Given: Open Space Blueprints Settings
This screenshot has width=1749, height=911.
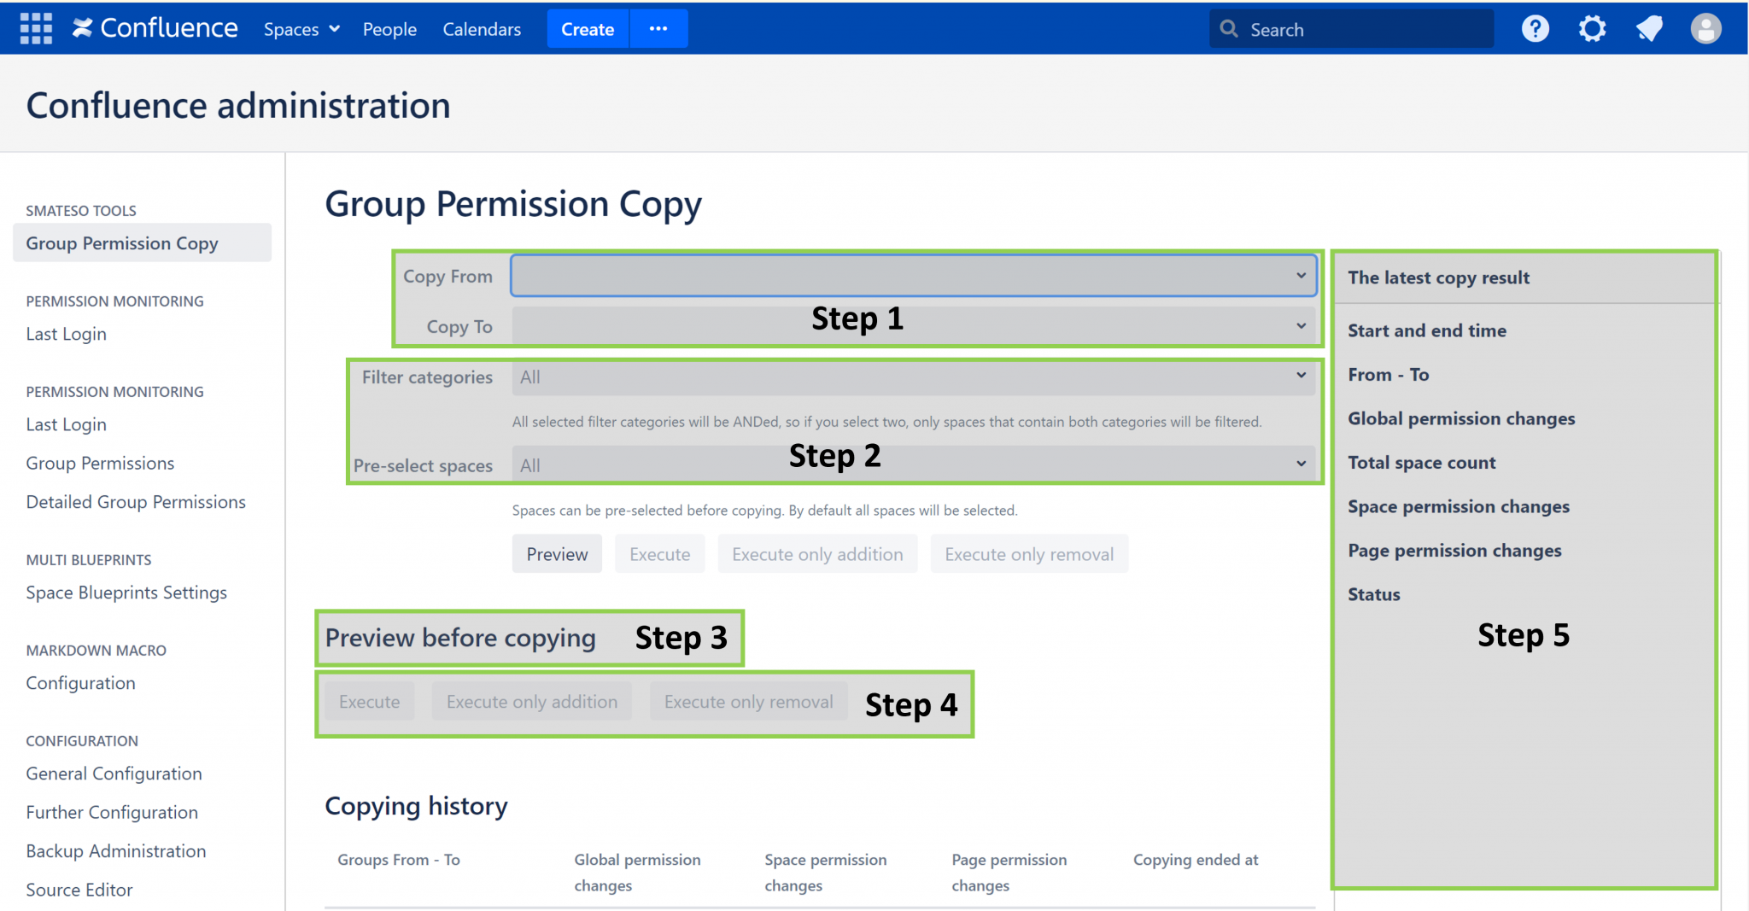Looking at the screenshot, I should (126, 592).
